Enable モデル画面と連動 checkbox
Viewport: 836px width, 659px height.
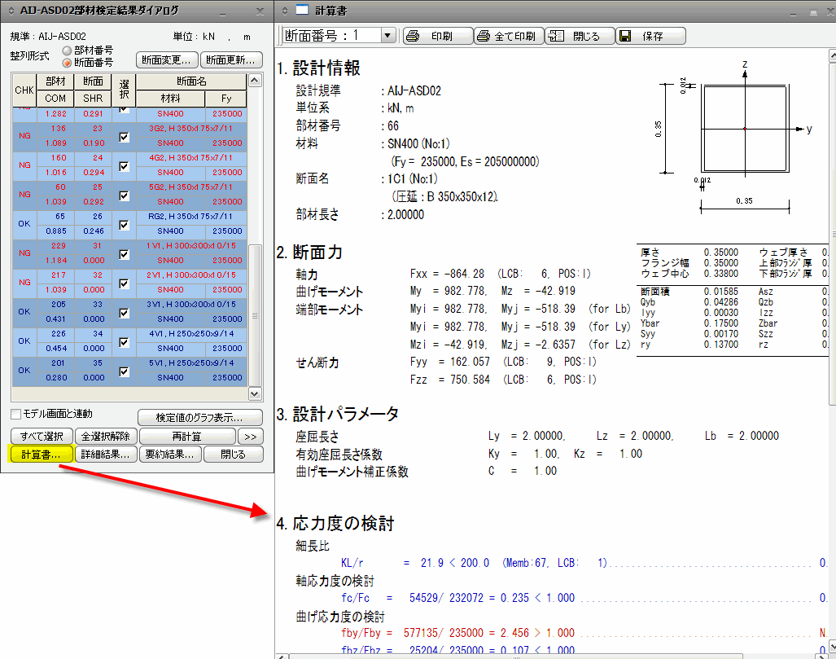16,414
